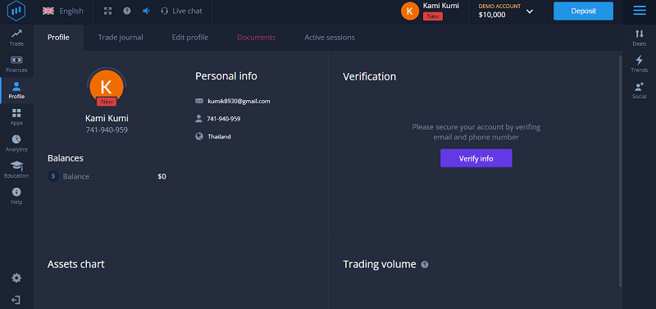Viewport: 656px width, 309px height.
Task: Click the $10,000 demo balance amount
Action: 492,15
